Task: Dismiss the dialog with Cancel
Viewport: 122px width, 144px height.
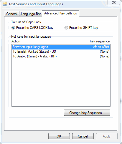Action: pos(83,136)
